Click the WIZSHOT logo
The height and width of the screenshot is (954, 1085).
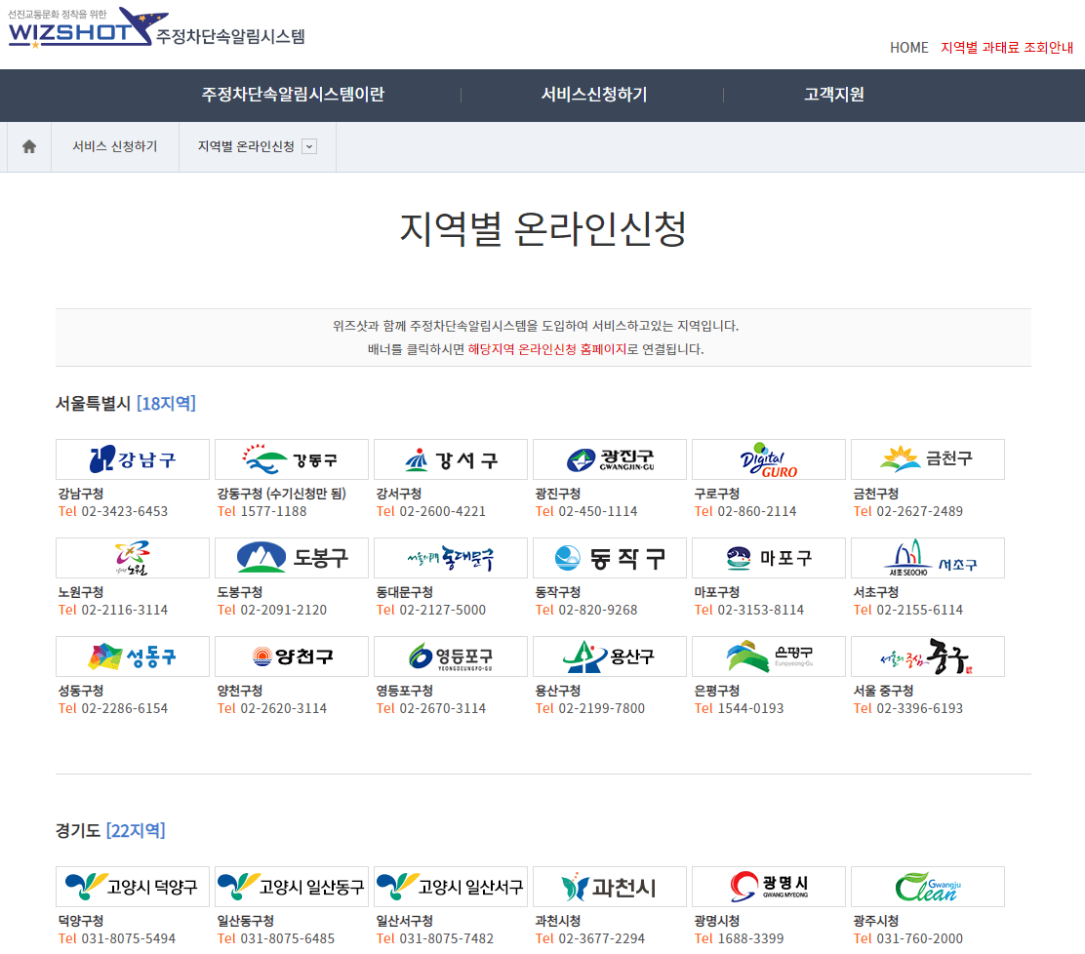pyautogui.click(x=78, y=32)
